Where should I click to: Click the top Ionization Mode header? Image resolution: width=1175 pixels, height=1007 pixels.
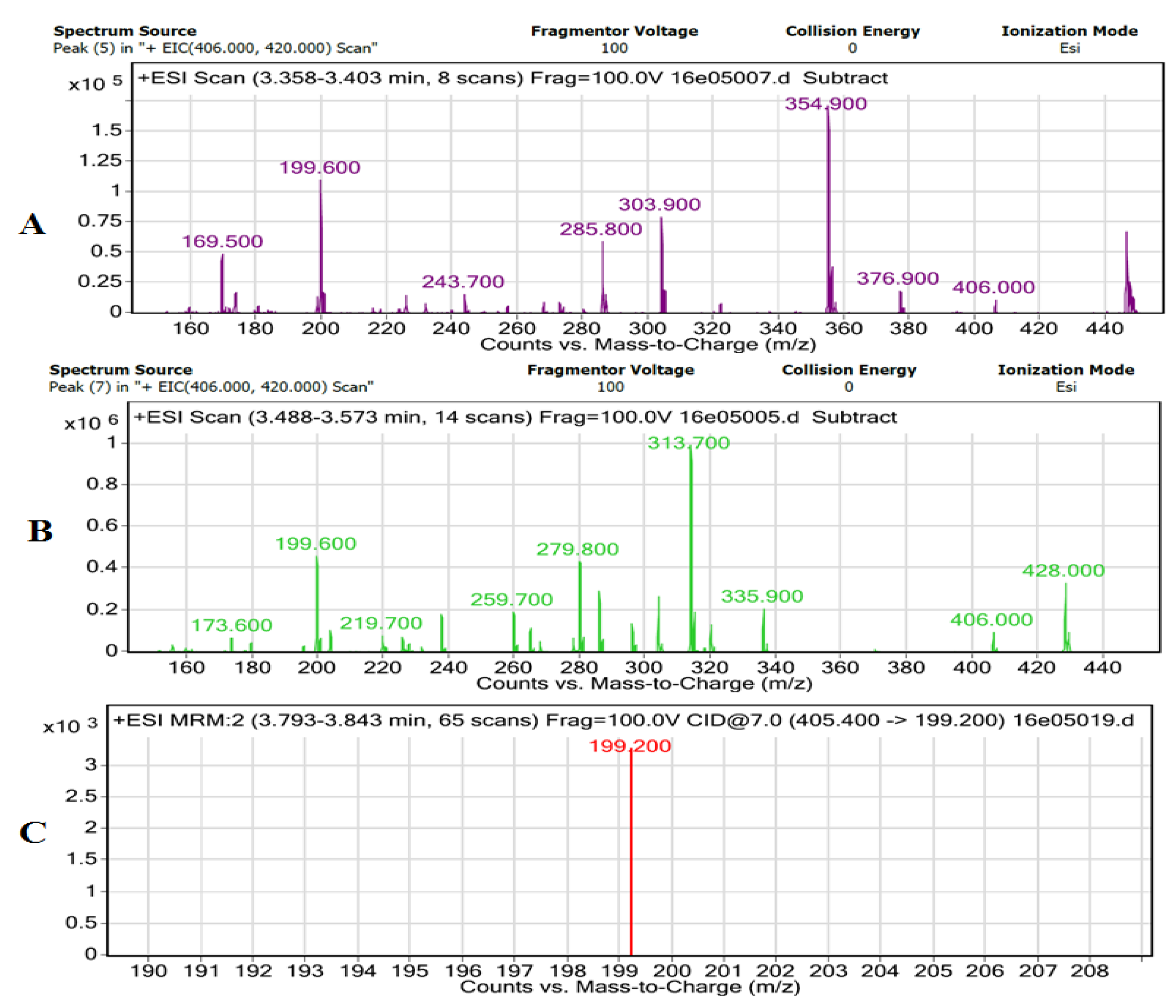[1069, 31]
